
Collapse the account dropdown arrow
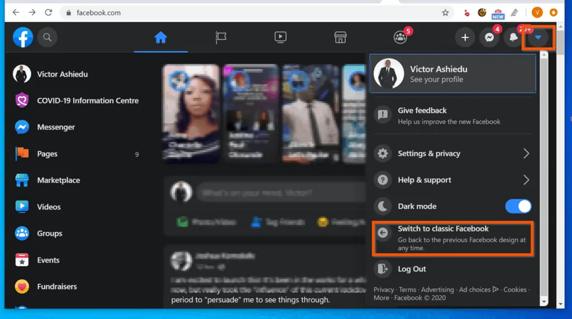538,37
